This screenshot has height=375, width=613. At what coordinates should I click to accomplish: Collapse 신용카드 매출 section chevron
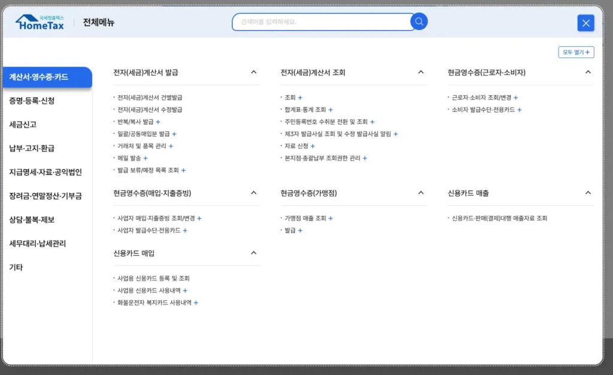pos(588,193)
